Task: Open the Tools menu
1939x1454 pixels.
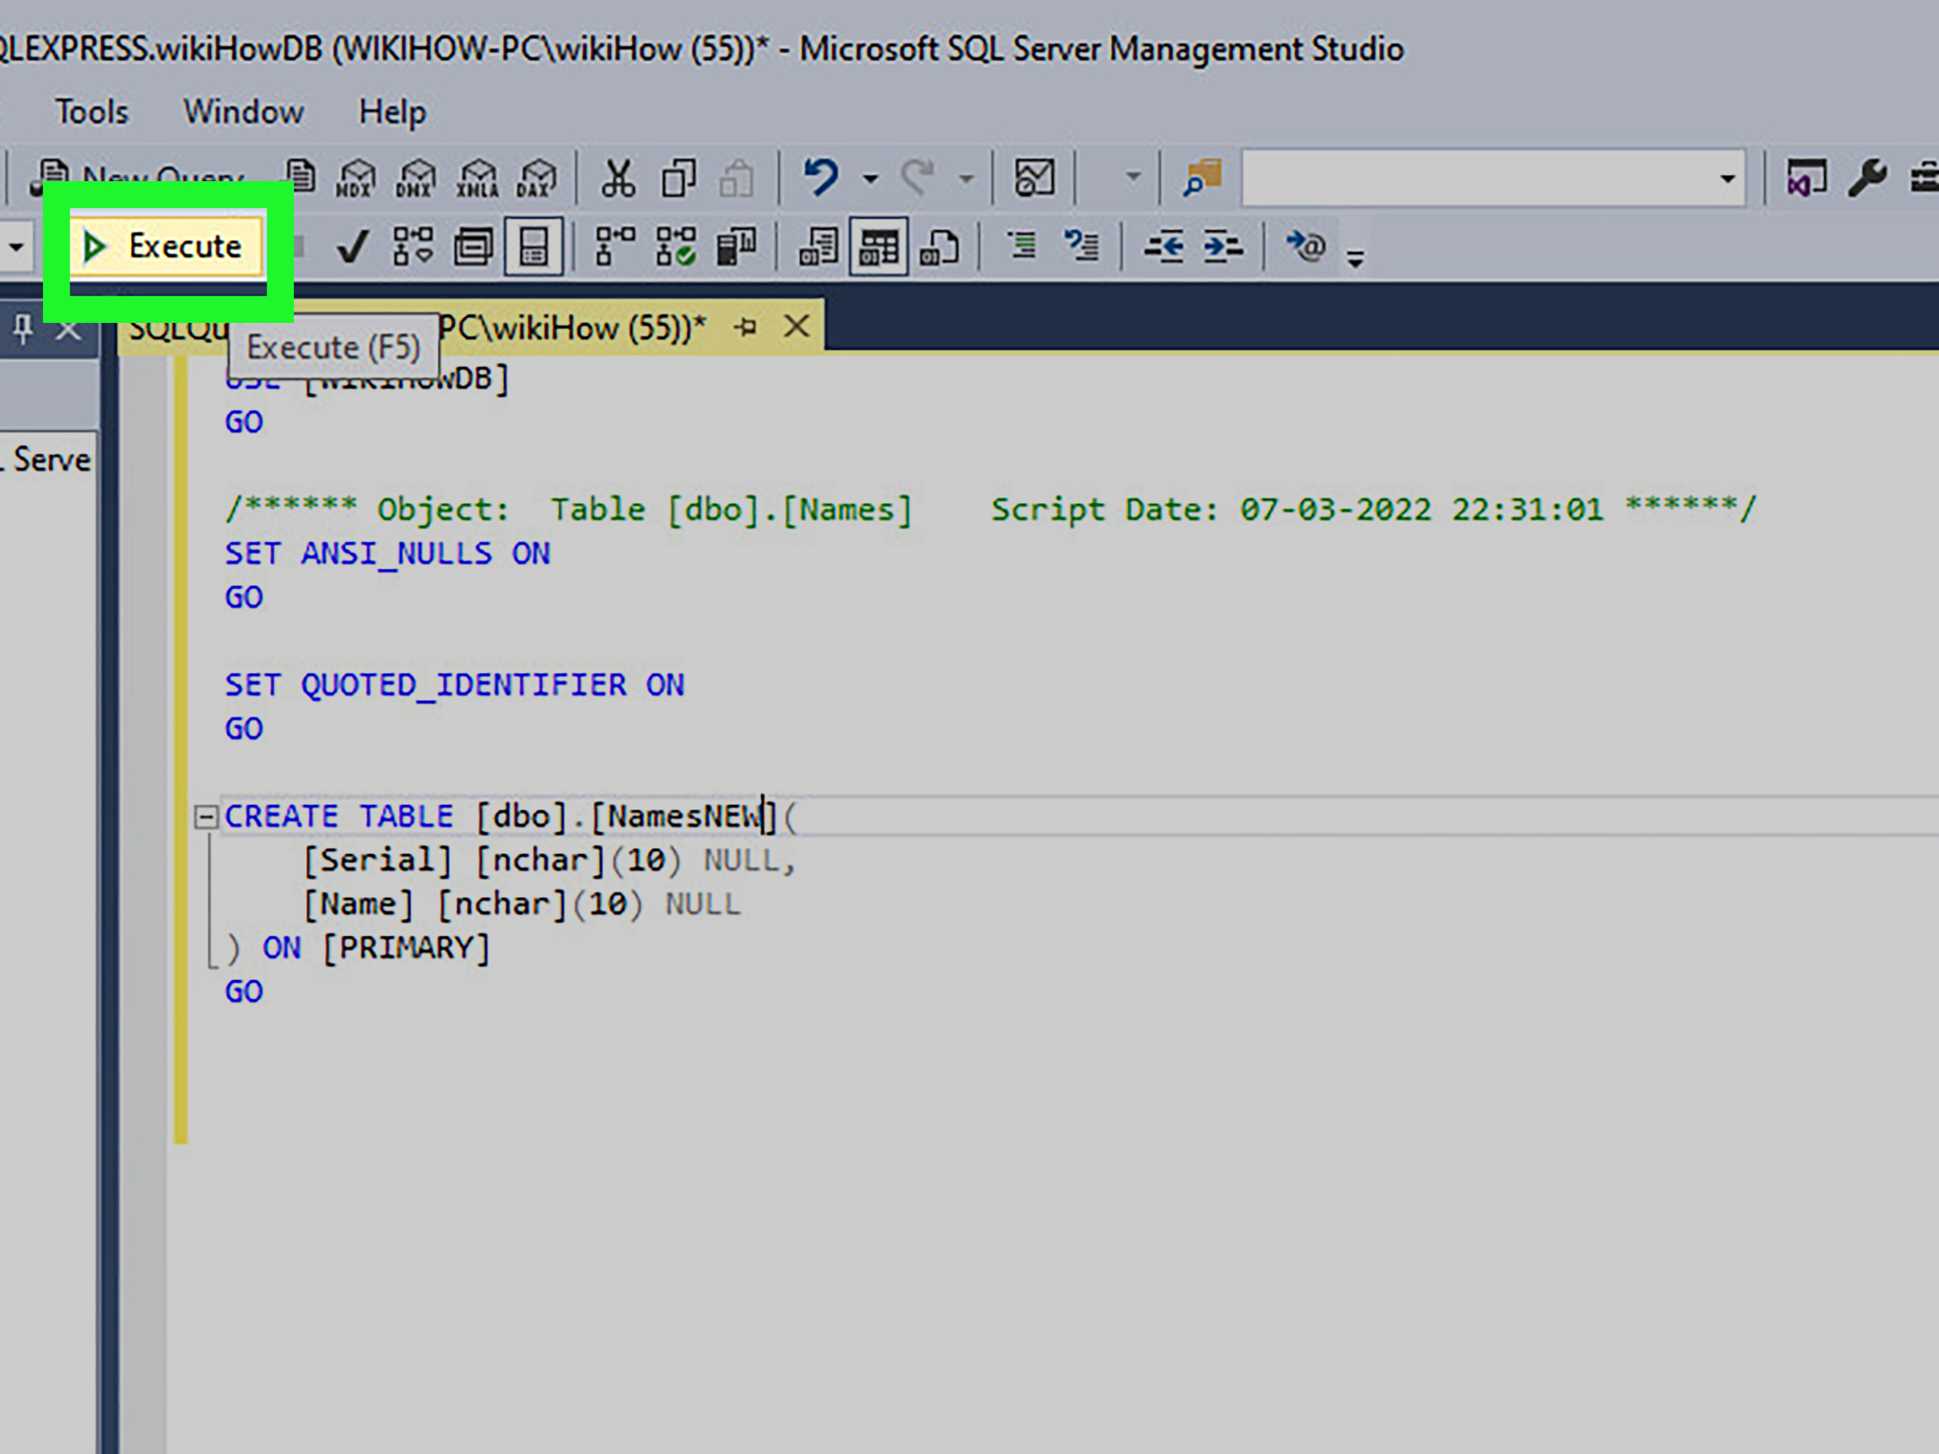Action: click(91, 111)
